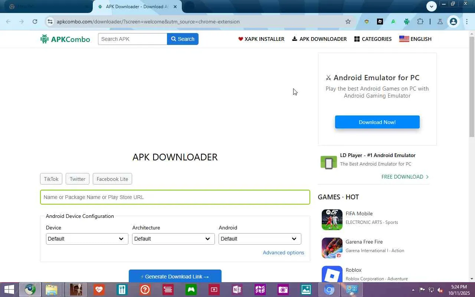Open File Explorer from the taskbar
Image resolution: width=475 pixels, height=297 pixels.
click(x=52, y=290)
